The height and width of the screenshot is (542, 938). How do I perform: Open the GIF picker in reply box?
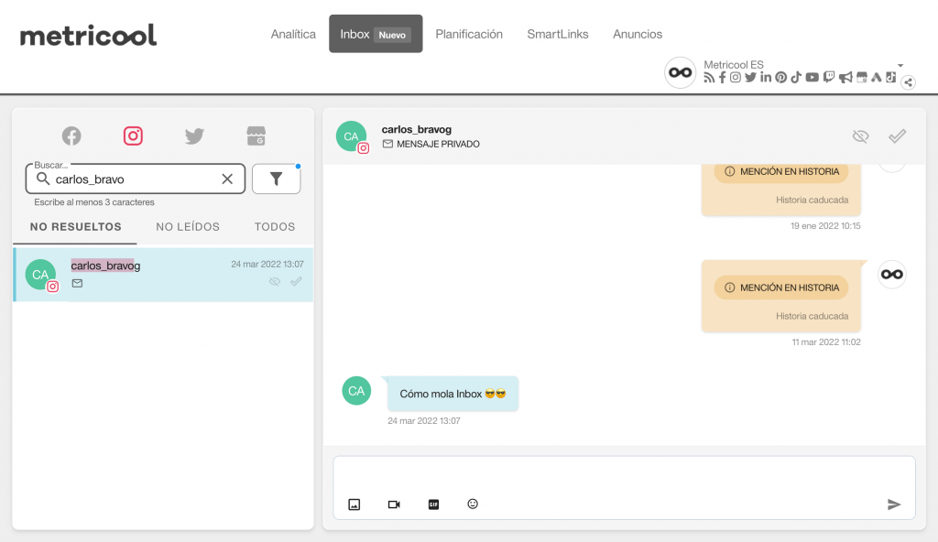tap(433, 504)
